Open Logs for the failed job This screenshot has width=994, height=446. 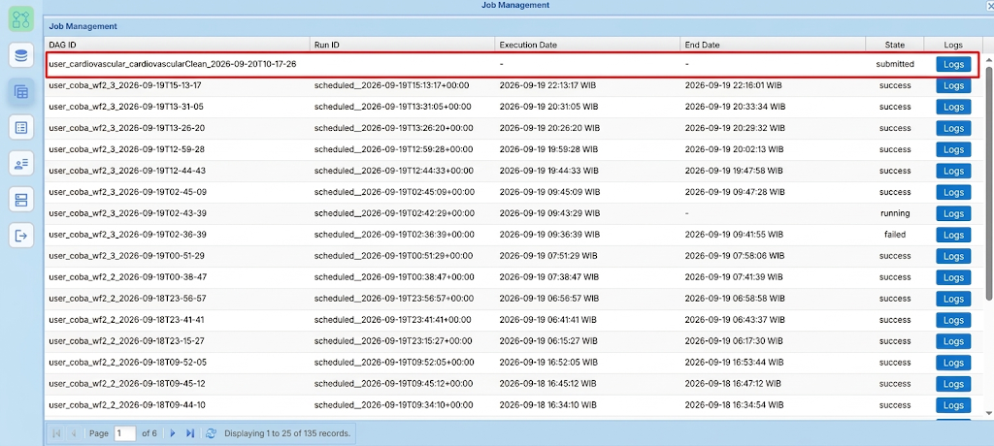[x=953, y=235]
